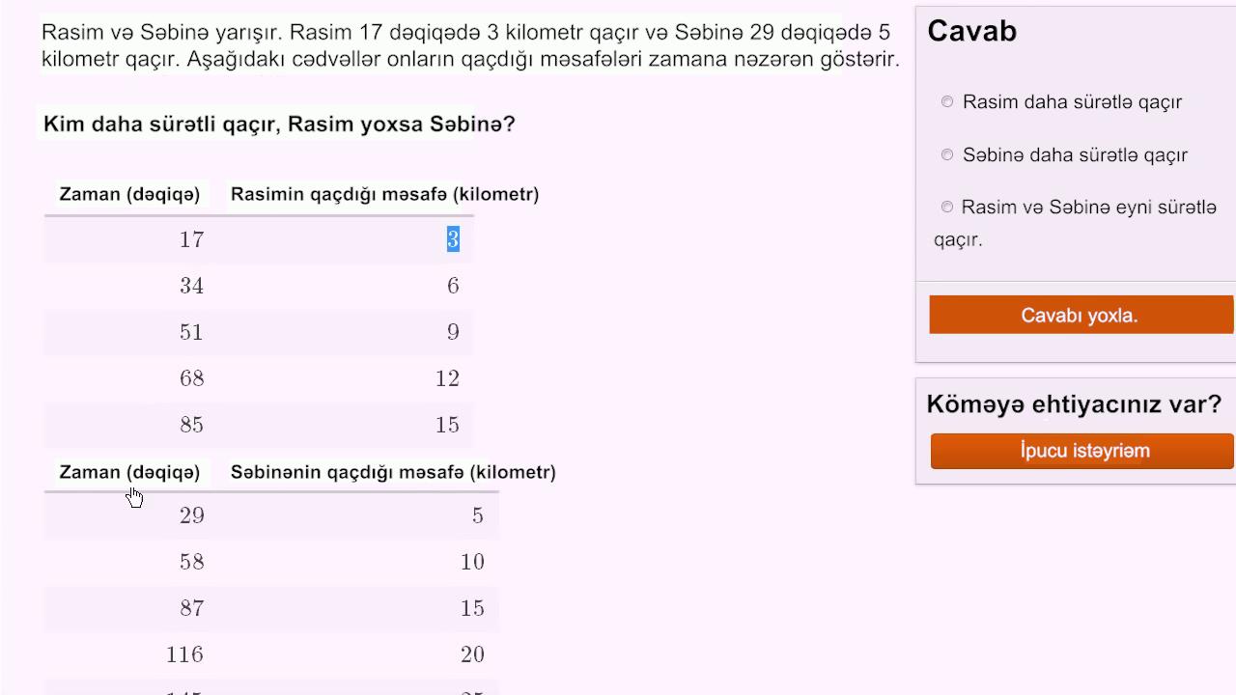Click the value 17 in Rasim's time column
The image size is (1236, 695).
(x=191, y=239)
